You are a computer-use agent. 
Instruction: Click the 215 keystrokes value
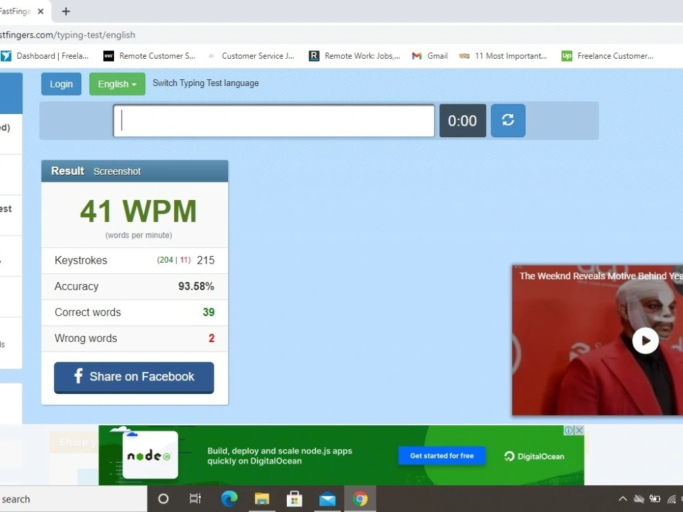(206, 260)
